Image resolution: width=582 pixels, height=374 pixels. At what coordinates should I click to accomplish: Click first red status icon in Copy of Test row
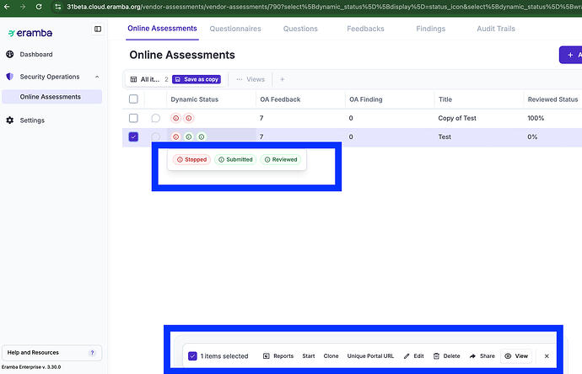(x=176, y=118)
